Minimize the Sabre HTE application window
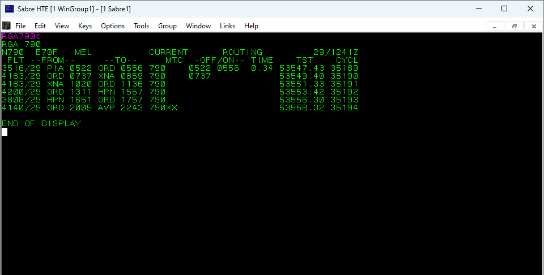Viewport: 544px width, 275px height. [478, 8]
